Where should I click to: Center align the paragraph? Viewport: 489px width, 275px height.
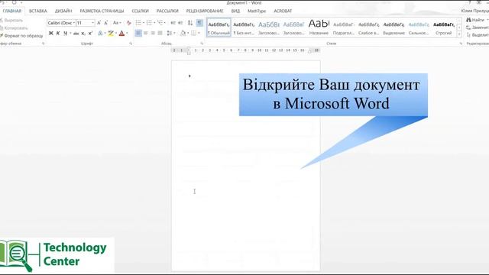click(146, 33)
